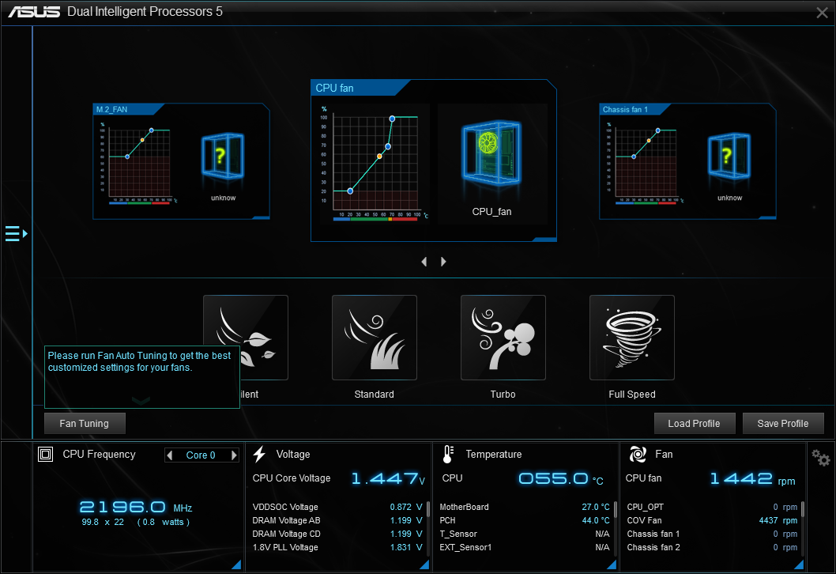Viewport: 836px width, 574px height.
Task: Switch to previous core with left arrow
Action: pyautogui.click(x=170, y=455)
